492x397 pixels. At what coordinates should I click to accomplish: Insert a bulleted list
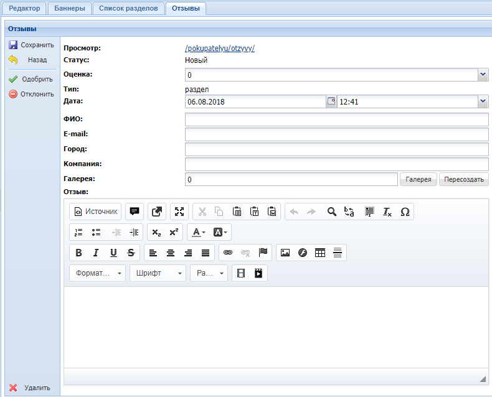coord(96,232)
